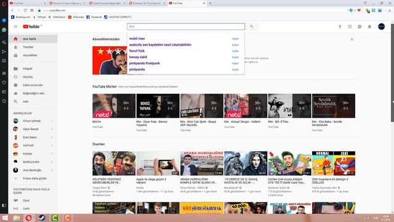Open Steam from taskbar
The height and width of the screenshot is (222, 394).
click(x=42, y=218)
